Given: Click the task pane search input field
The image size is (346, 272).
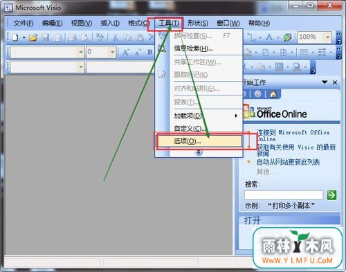Looking at the screenshot, I should tap(284, 195).
